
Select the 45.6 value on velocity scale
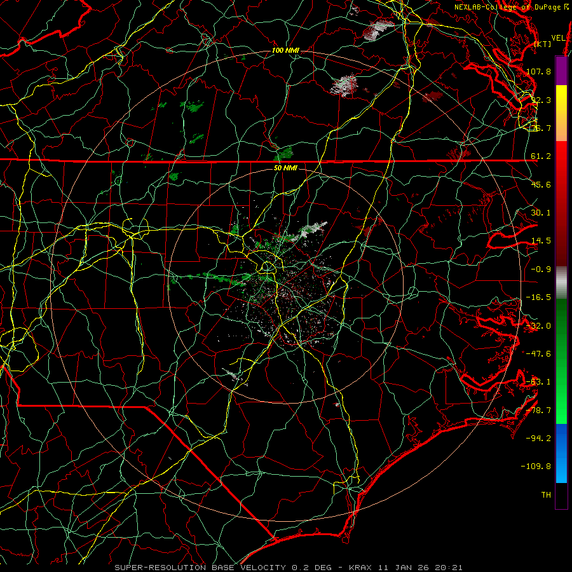coord(541,184)
